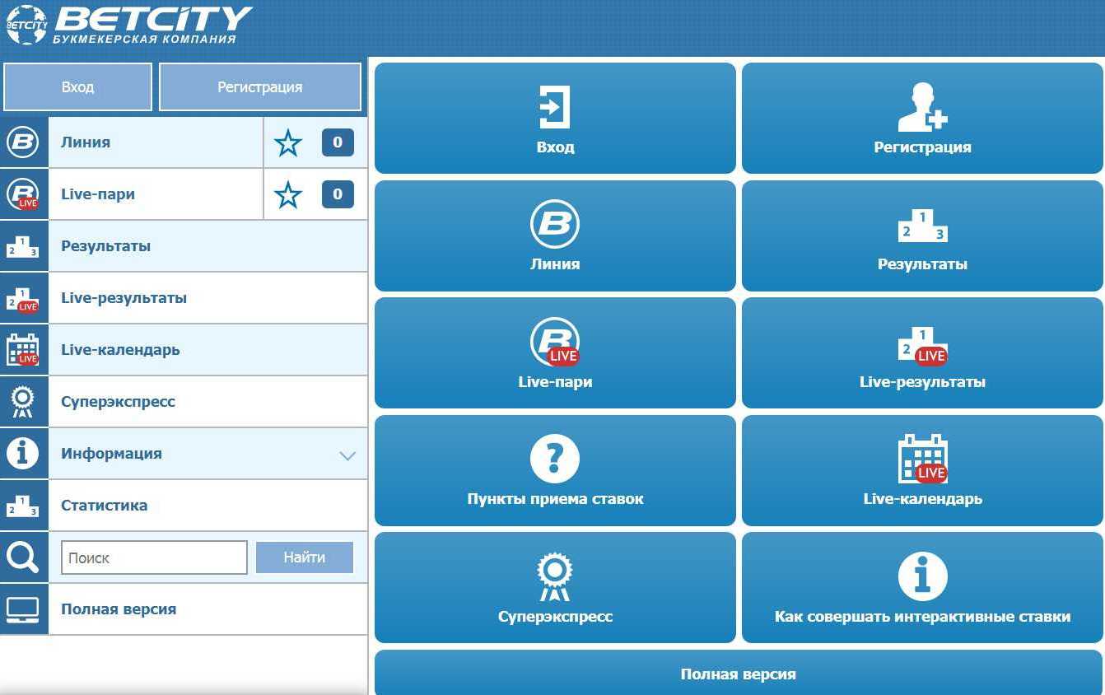This screenshot has width=1105, height=695.
Task: Click the Регистрация button above the sidebar
Action: coord(260,86)
